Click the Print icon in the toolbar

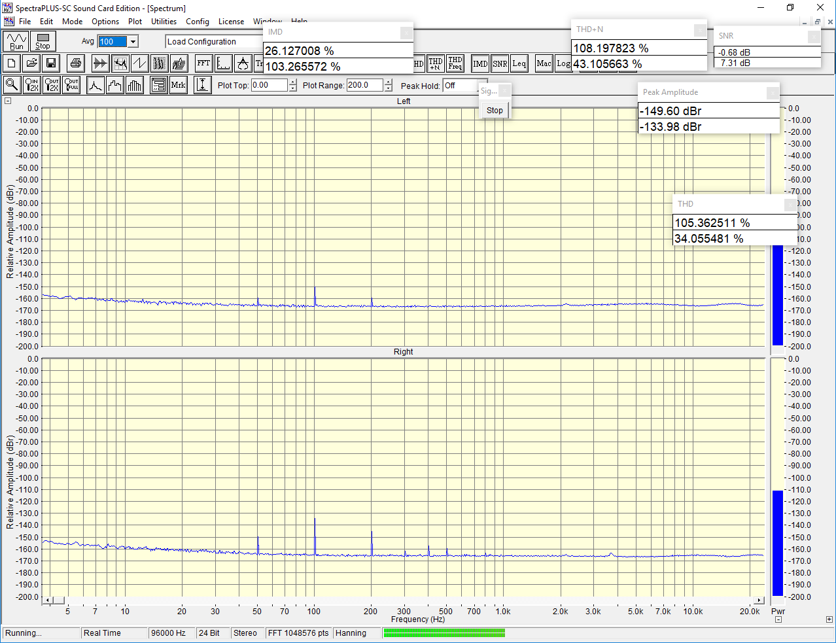pyautogui.click(x=76, y=63)
